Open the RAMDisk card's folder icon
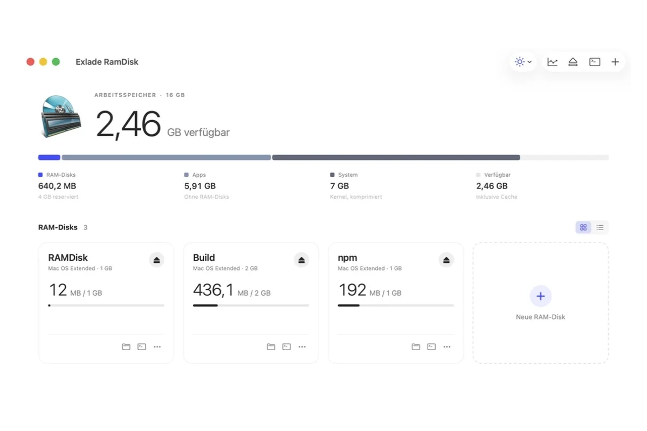This screenshot has height=431, width=647. (126, 347)
